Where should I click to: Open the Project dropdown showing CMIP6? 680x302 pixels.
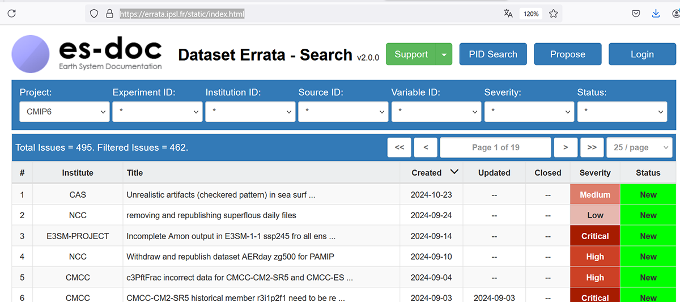click(x=65, y=112)
